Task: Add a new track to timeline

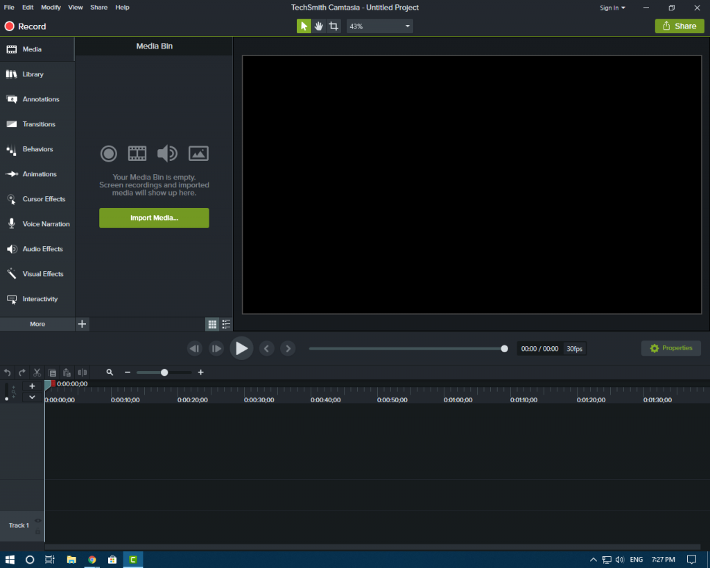Action: (32, 386)
